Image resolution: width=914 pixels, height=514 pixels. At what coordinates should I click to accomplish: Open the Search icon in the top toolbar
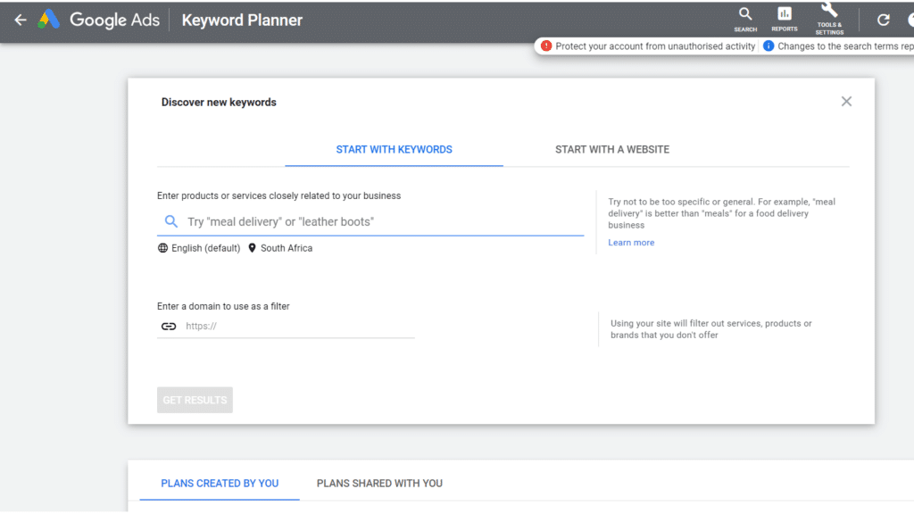(745, 18)
